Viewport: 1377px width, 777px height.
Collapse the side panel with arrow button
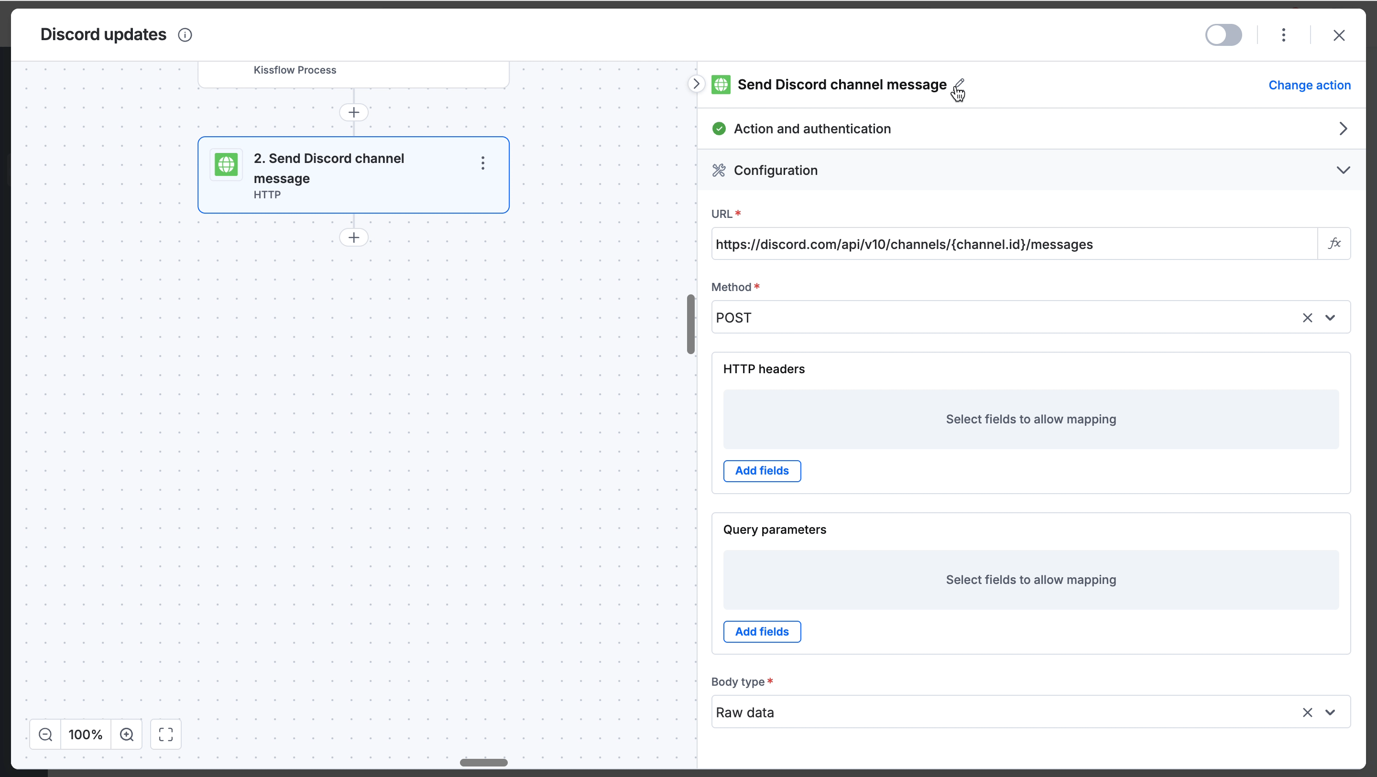(x=696, y=84)
